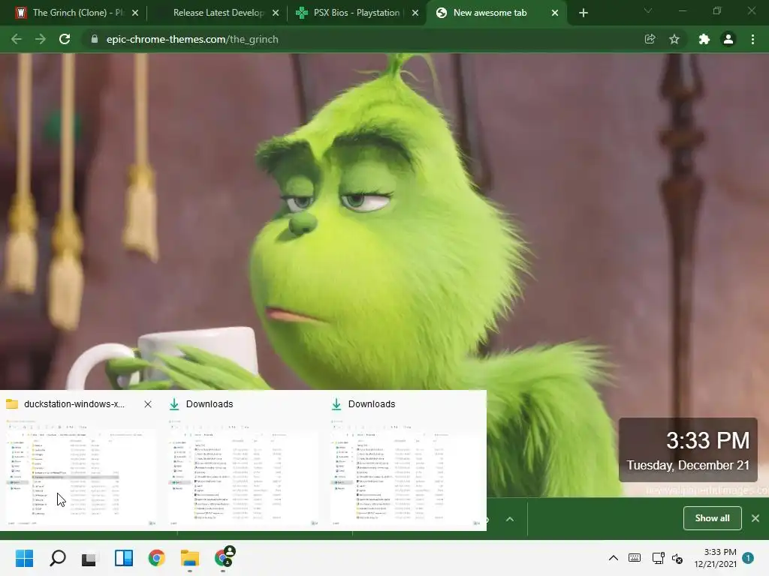
Task: Open network status tray icon
Action: [x=658, y=558]
